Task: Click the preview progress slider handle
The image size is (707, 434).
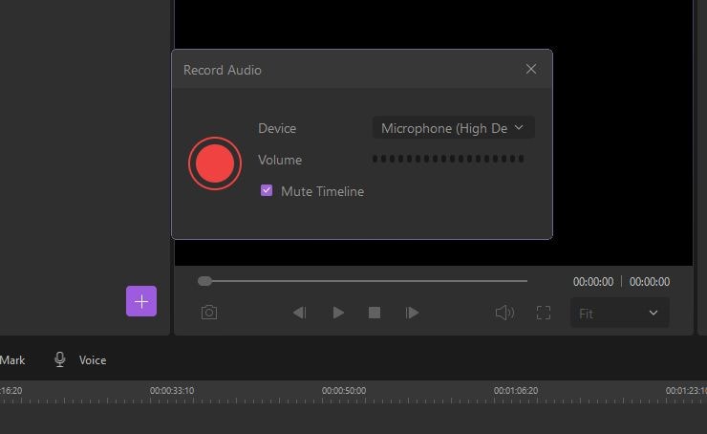Action: pyautogui.click(x=204, y=281)
